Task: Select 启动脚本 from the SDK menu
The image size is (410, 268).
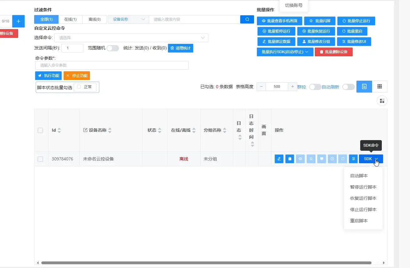Action: (x=358, y=175)
